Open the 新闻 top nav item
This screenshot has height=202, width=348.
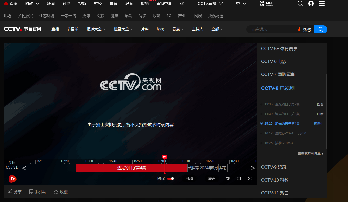click(x=51, y=4)
